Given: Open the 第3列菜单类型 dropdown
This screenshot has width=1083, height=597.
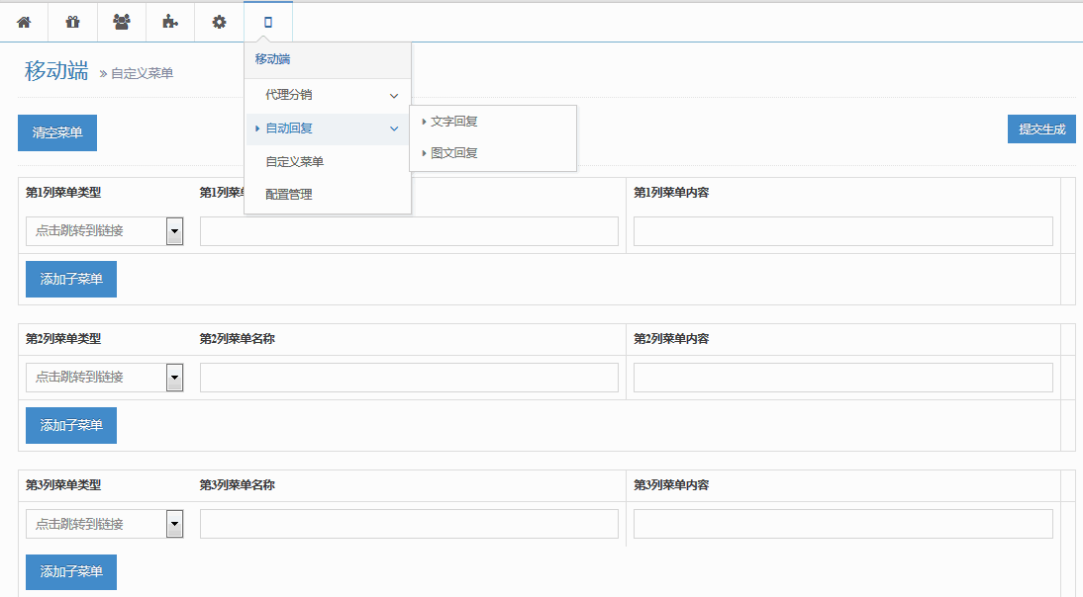Looking at the screenshot, I should [174, 524].
